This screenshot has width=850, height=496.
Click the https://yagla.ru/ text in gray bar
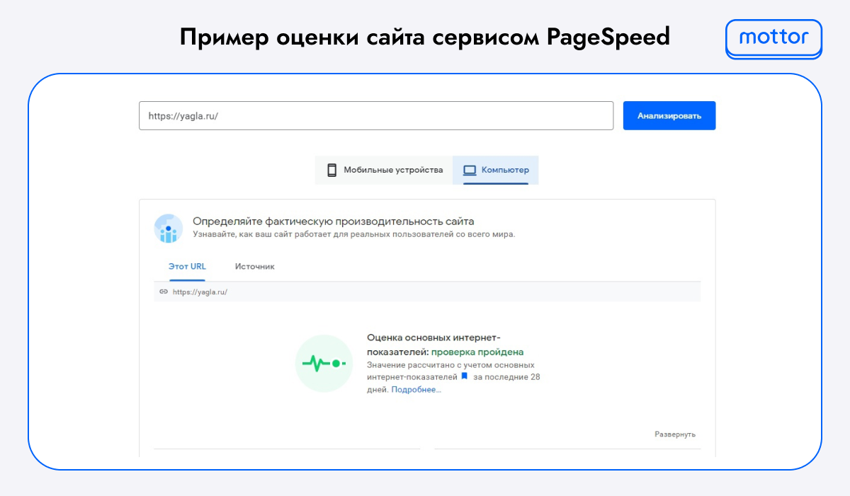coord(200,292)
